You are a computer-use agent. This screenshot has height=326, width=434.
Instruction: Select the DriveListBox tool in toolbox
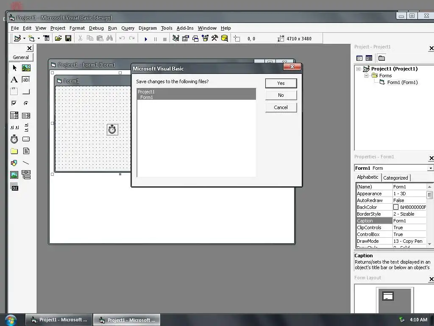click(26, 139)
